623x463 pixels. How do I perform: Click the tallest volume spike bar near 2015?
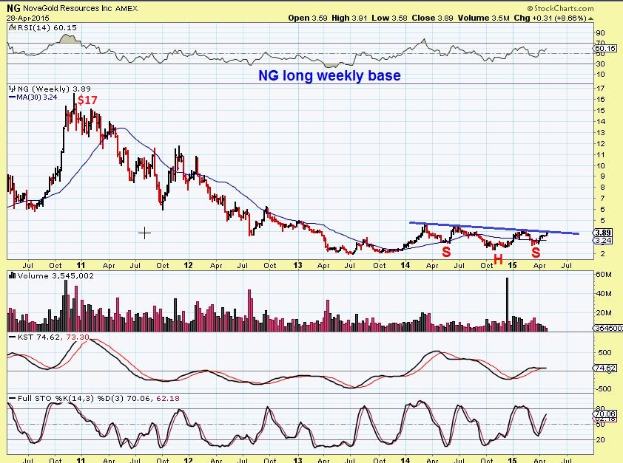[507, 304]
